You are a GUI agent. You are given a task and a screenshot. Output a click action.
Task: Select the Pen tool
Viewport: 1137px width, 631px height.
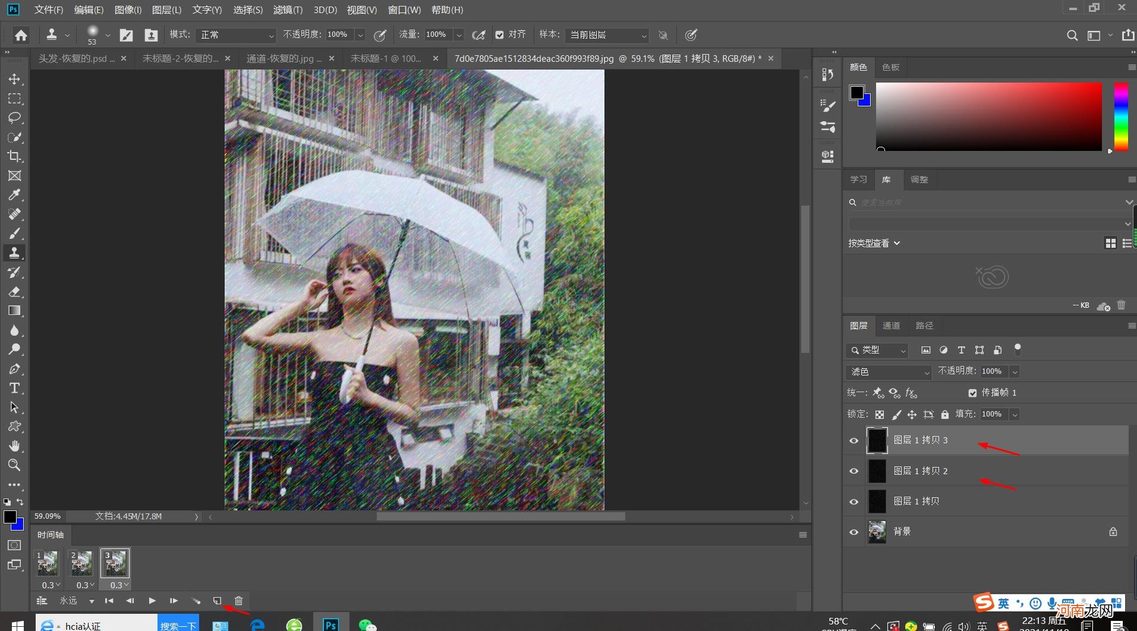[14, 369]
